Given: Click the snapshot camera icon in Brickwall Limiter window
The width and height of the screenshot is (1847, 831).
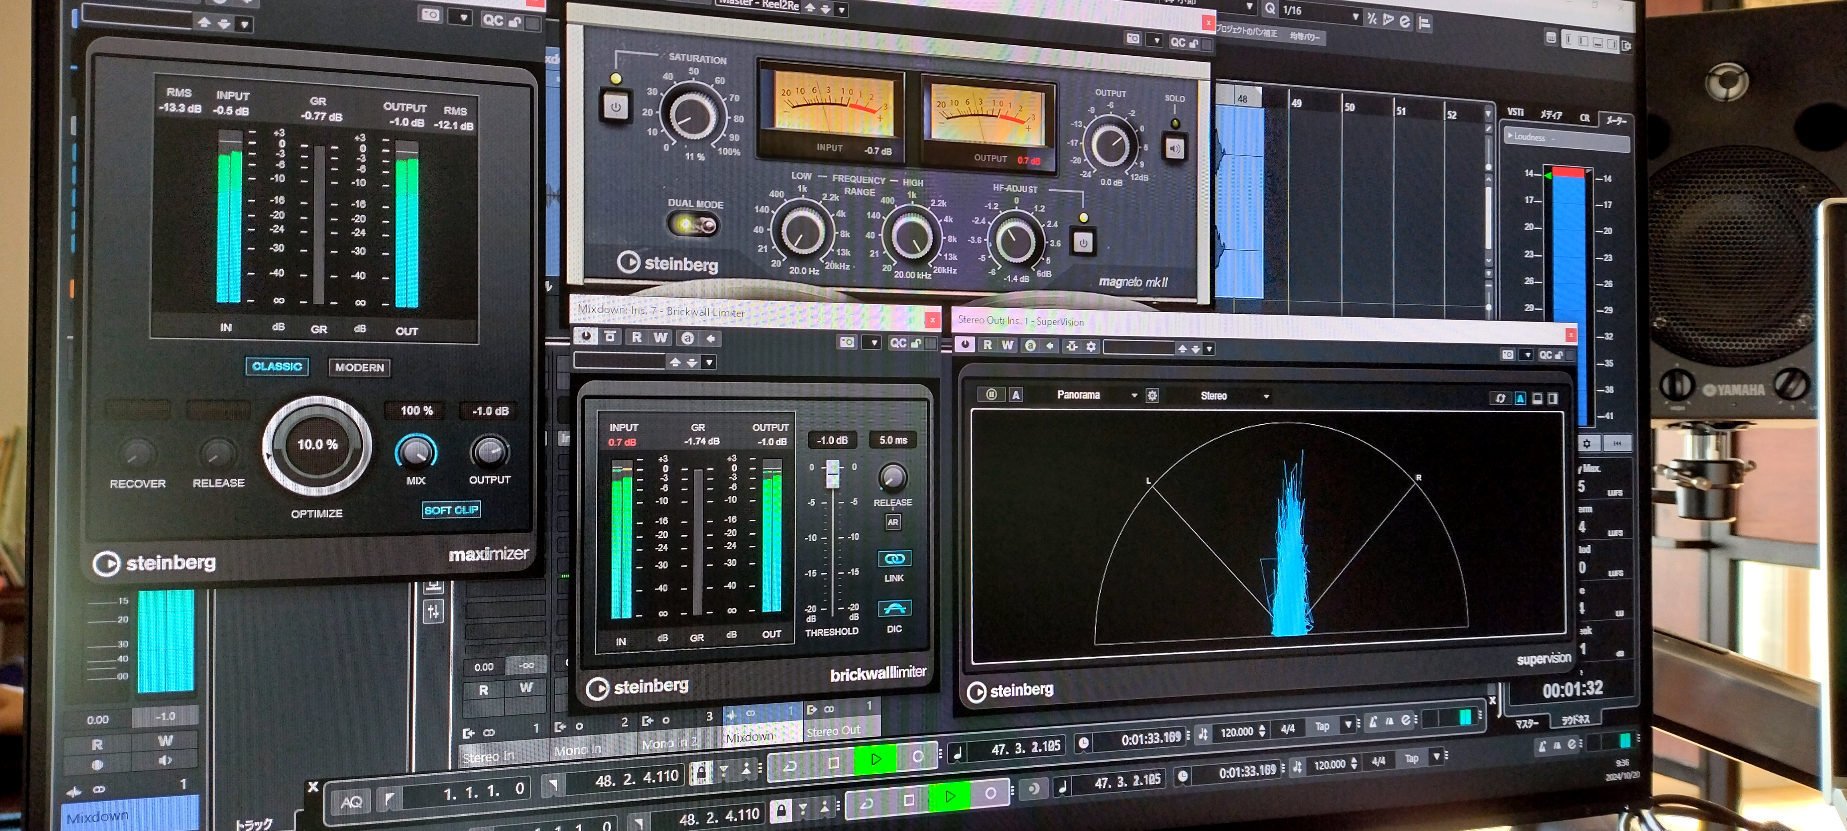Looking at the screenshot, I should point(847,342).
